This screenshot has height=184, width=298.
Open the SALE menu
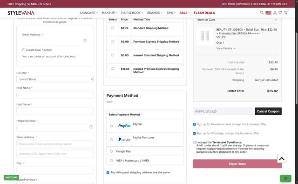(184, 13)
